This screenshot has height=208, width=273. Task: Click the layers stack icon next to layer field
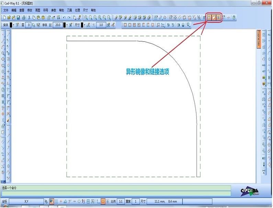pos(34,25)
